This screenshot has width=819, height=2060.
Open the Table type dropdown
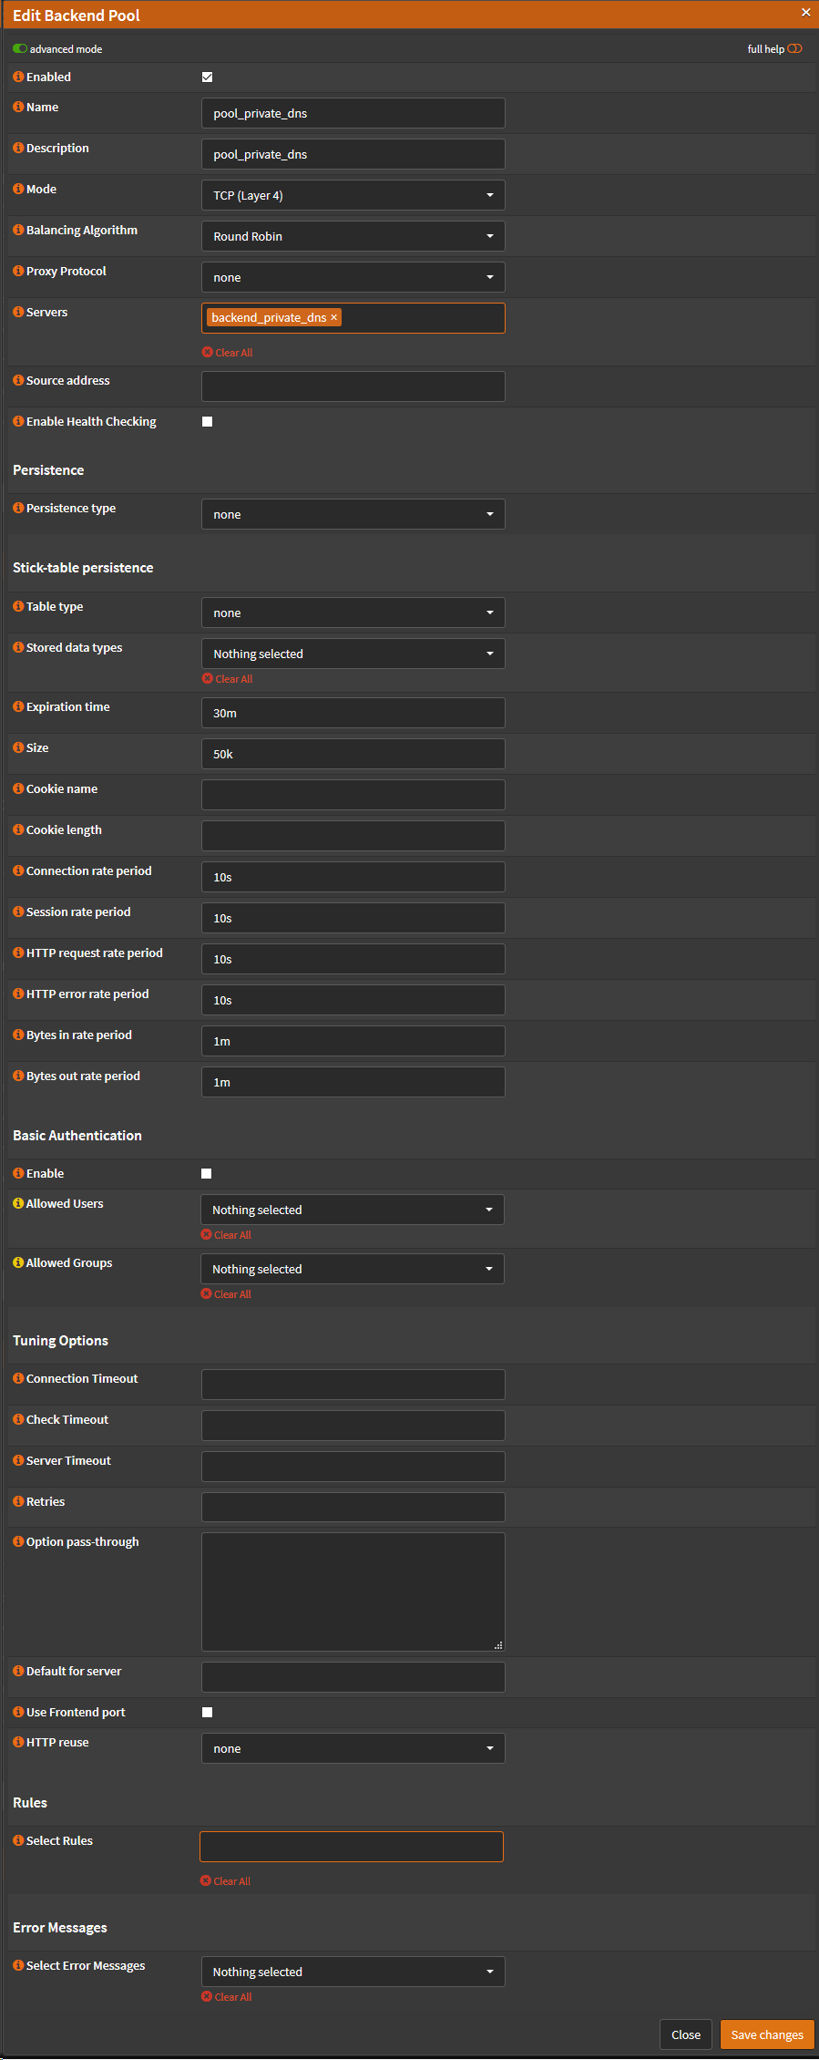353,613
